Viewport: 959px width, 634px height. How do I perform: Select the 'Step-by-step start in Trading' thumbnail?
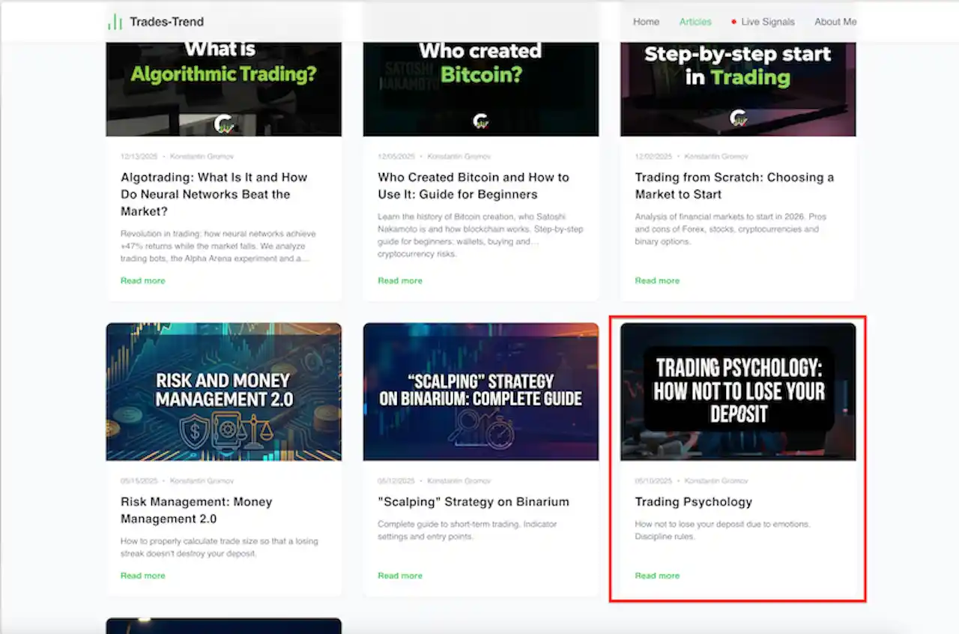click(738, 89)
